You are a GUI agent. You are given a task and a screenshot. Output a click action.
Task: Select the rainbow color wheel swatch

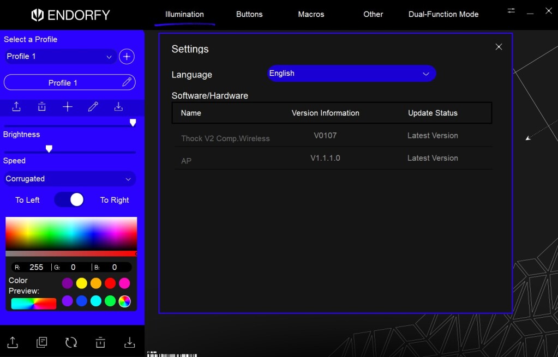click(124, 301)
